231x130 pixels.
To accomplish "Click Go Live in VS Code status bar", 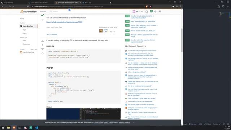I will (x=193, y=124).
